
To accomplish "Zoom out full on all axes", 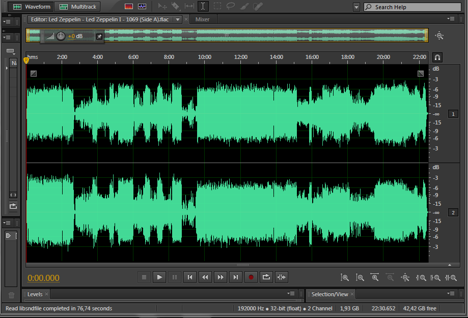I will [x=405, y=277].
